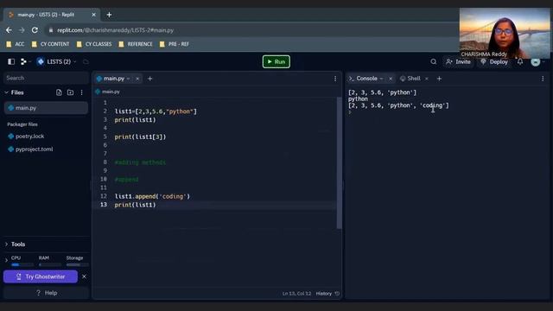
Task: Open file History in status bar
Action: [327, 294]
